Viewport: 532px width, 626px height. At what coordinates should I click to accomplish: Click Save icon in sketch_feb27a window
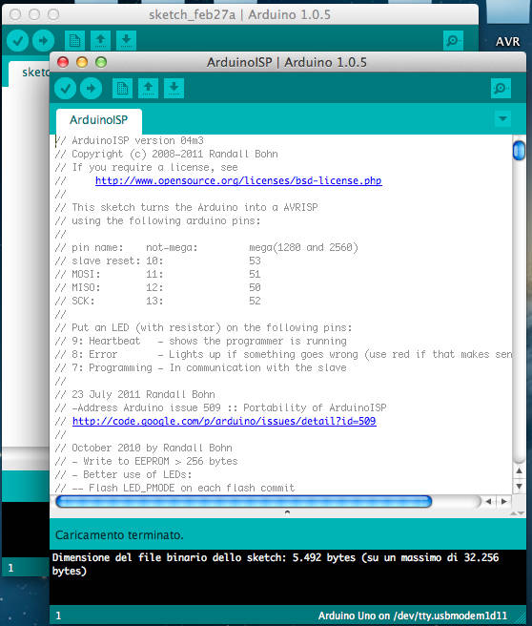(126, 40)
